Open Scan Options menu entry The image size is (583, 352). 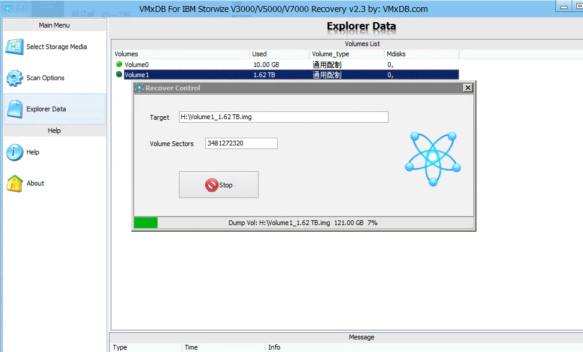(54, 78)
